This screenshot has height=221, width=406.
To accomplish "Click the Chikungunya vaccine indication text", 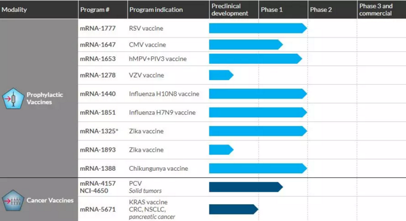I will (x=158, y=168).
